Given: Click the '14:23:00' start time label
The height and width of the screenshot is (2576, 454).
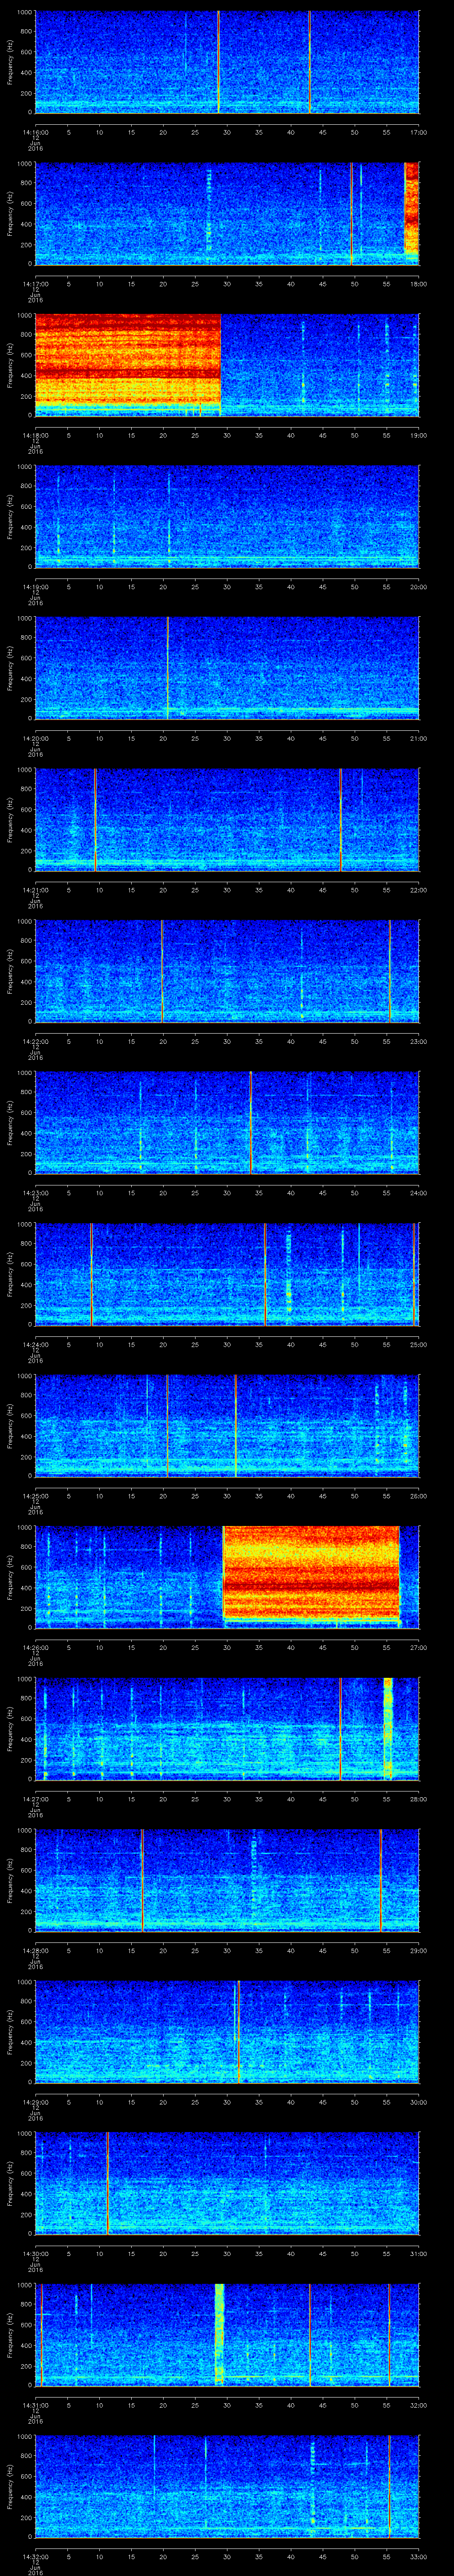Looking at the screenshot, I should (36, 1193).
